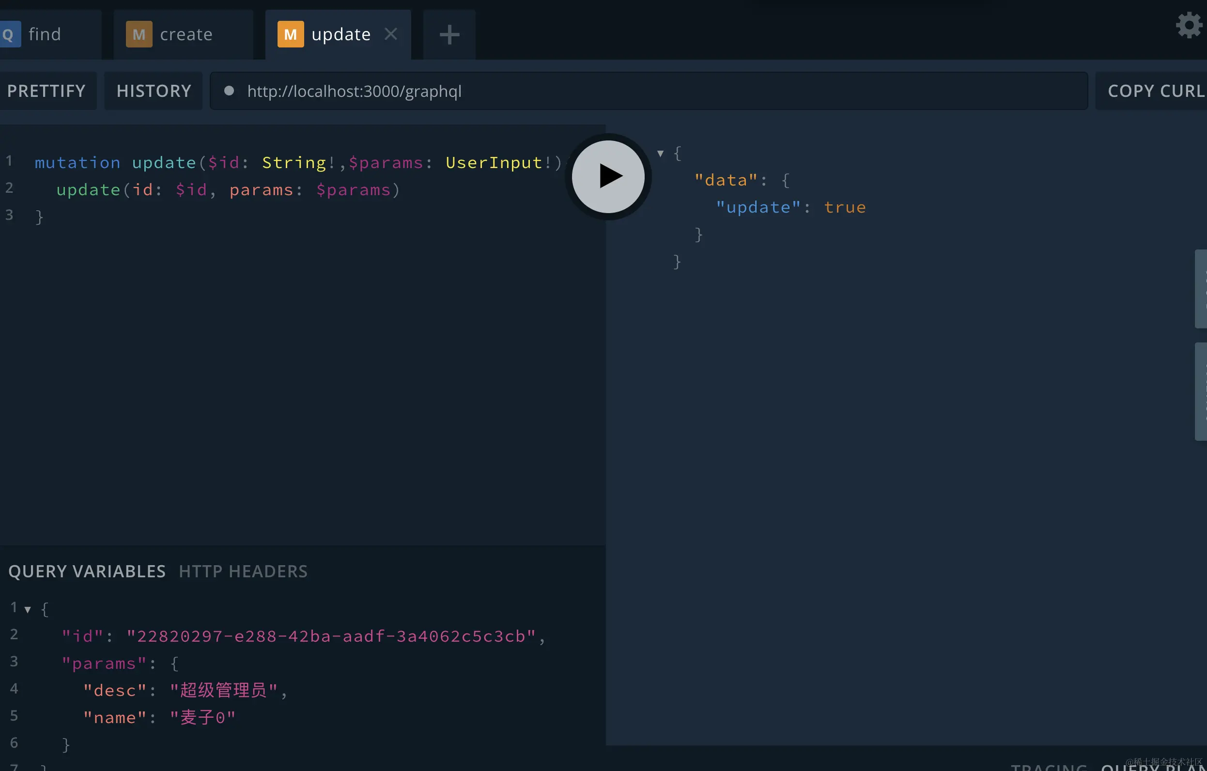Viewport: 1207px width, 771px height.
Task: Click the COPY CURL button
Action: click(1155, 91)
